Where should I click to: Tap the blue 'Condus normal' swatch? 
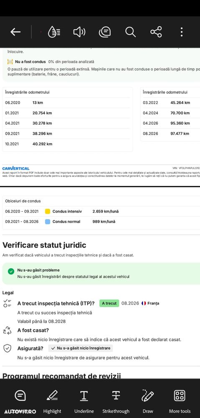point(47,221)
